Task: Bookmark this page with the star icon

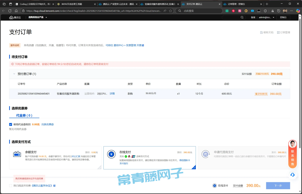Action: (x=170, y=11)
